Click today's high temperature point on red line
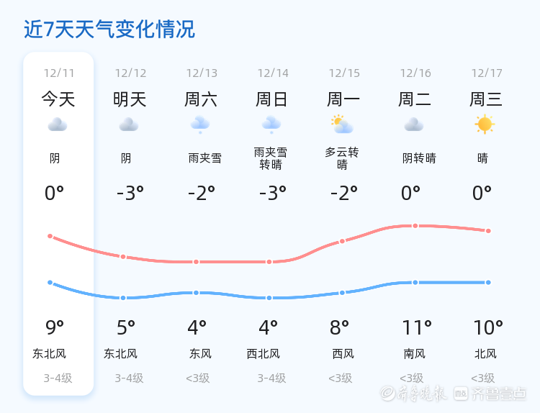The height and width of the screenshot is (413, 540). [x=50, y=236]
